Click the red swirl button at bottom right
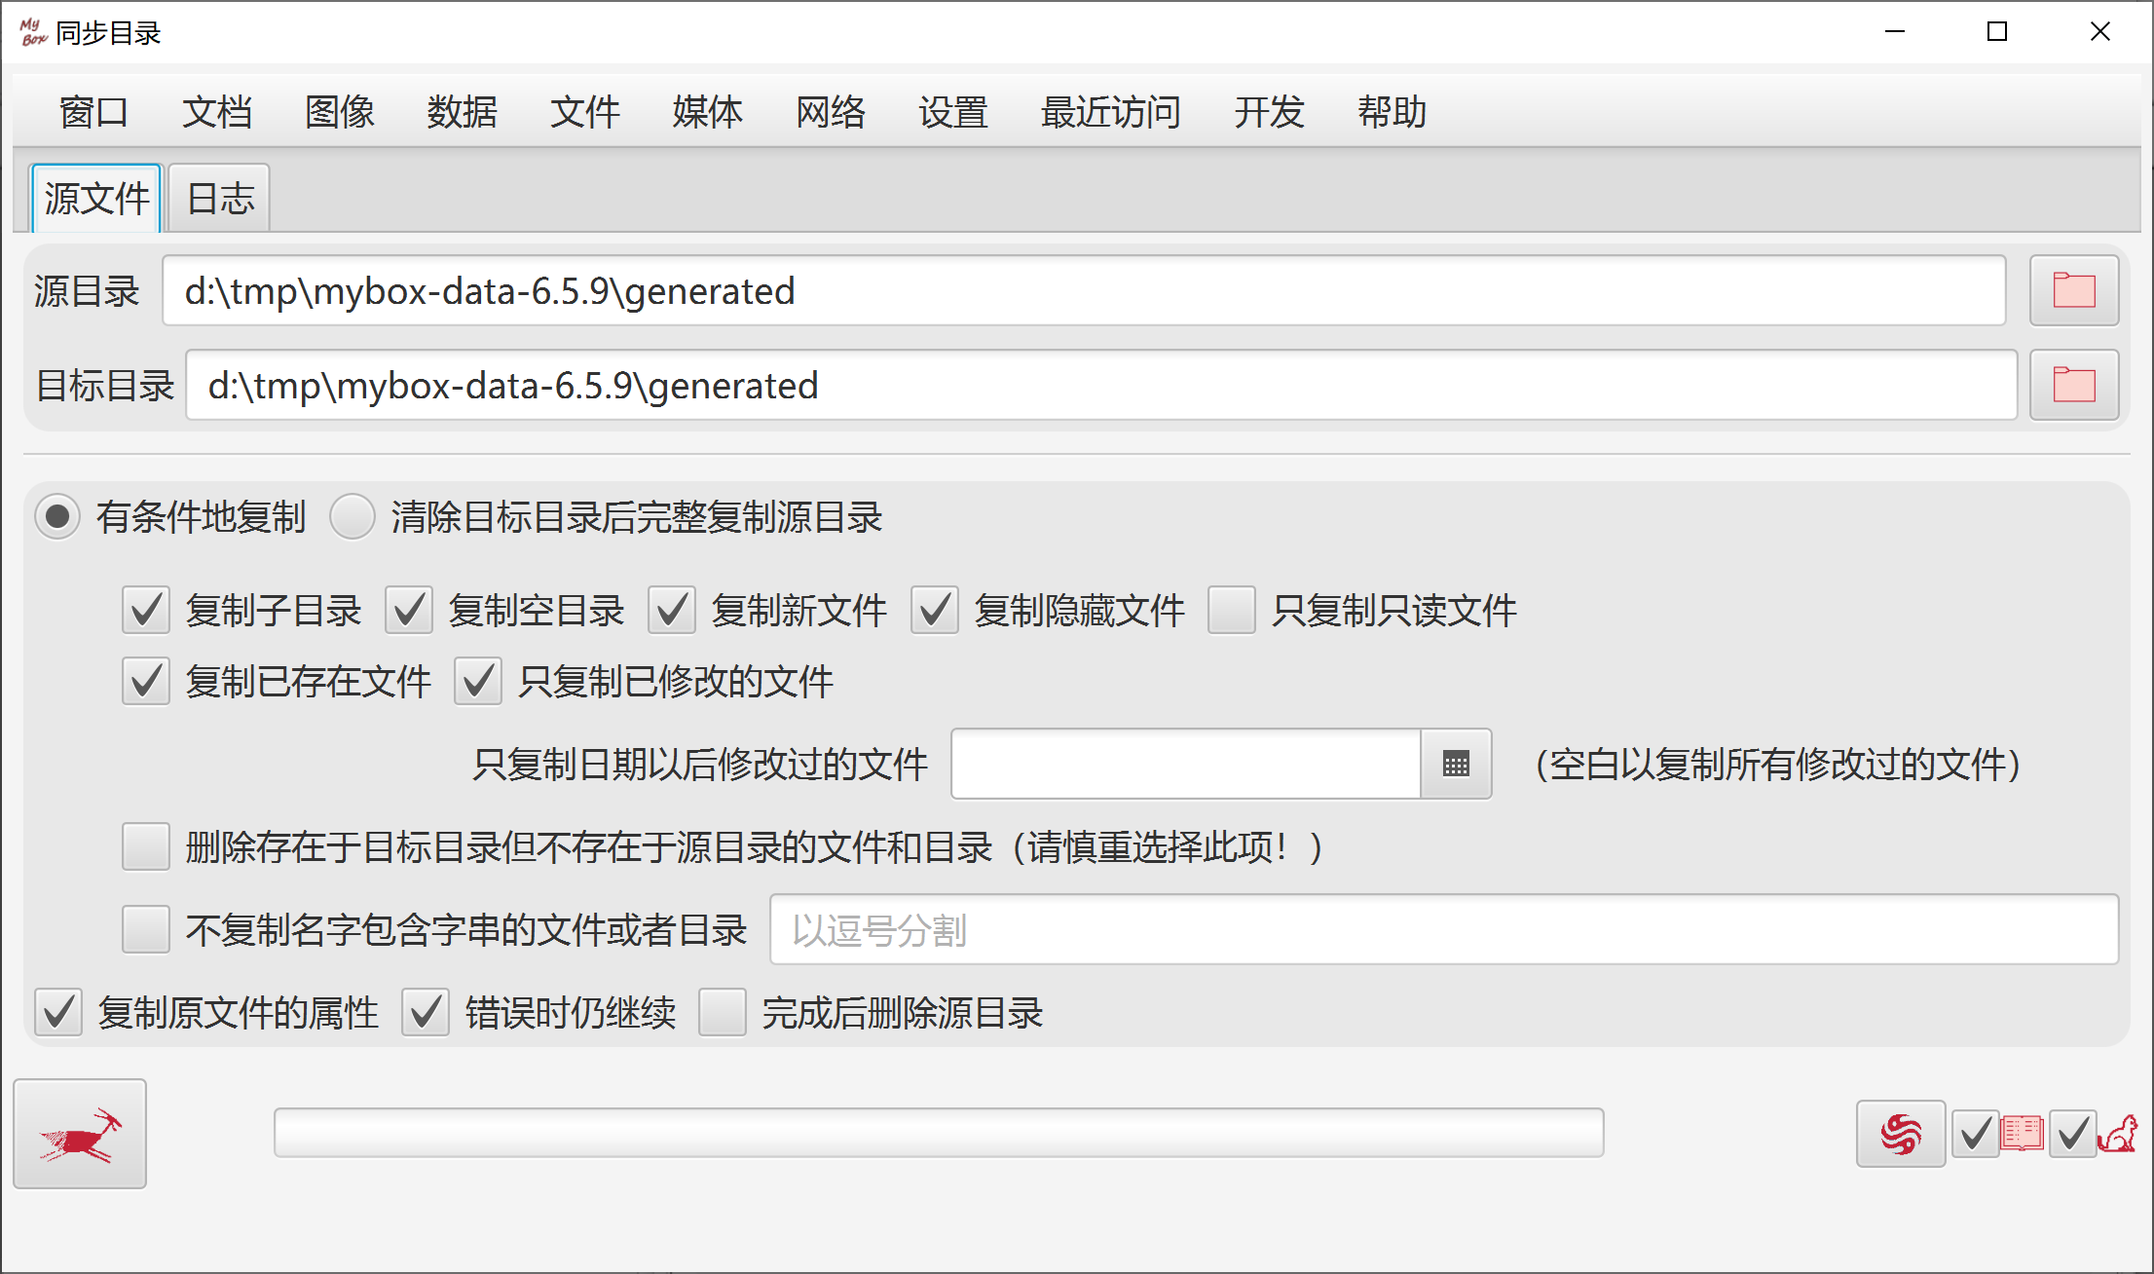Viewport: 2154px width, 1274px height. click(1901, 1134)
